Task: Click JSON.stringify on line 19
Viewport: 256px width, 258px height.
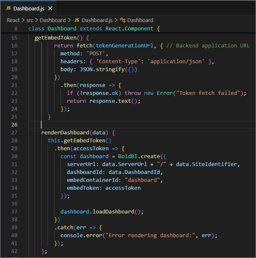Action: tap(102, 69)
